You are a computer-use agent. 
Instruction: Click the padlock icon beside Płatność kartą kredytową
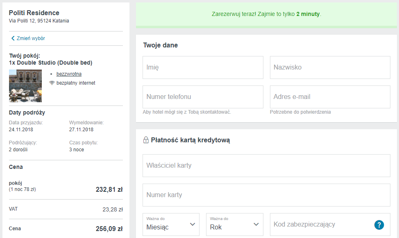146,140
